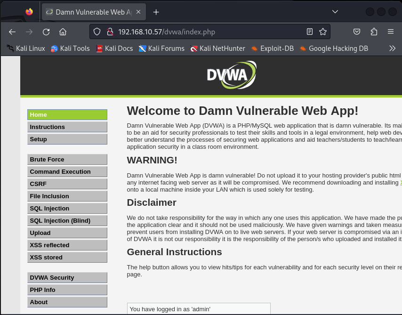This screenshot has height=315, width=402.
Task: Click the WARNING! heading
Action: point(152,160)
